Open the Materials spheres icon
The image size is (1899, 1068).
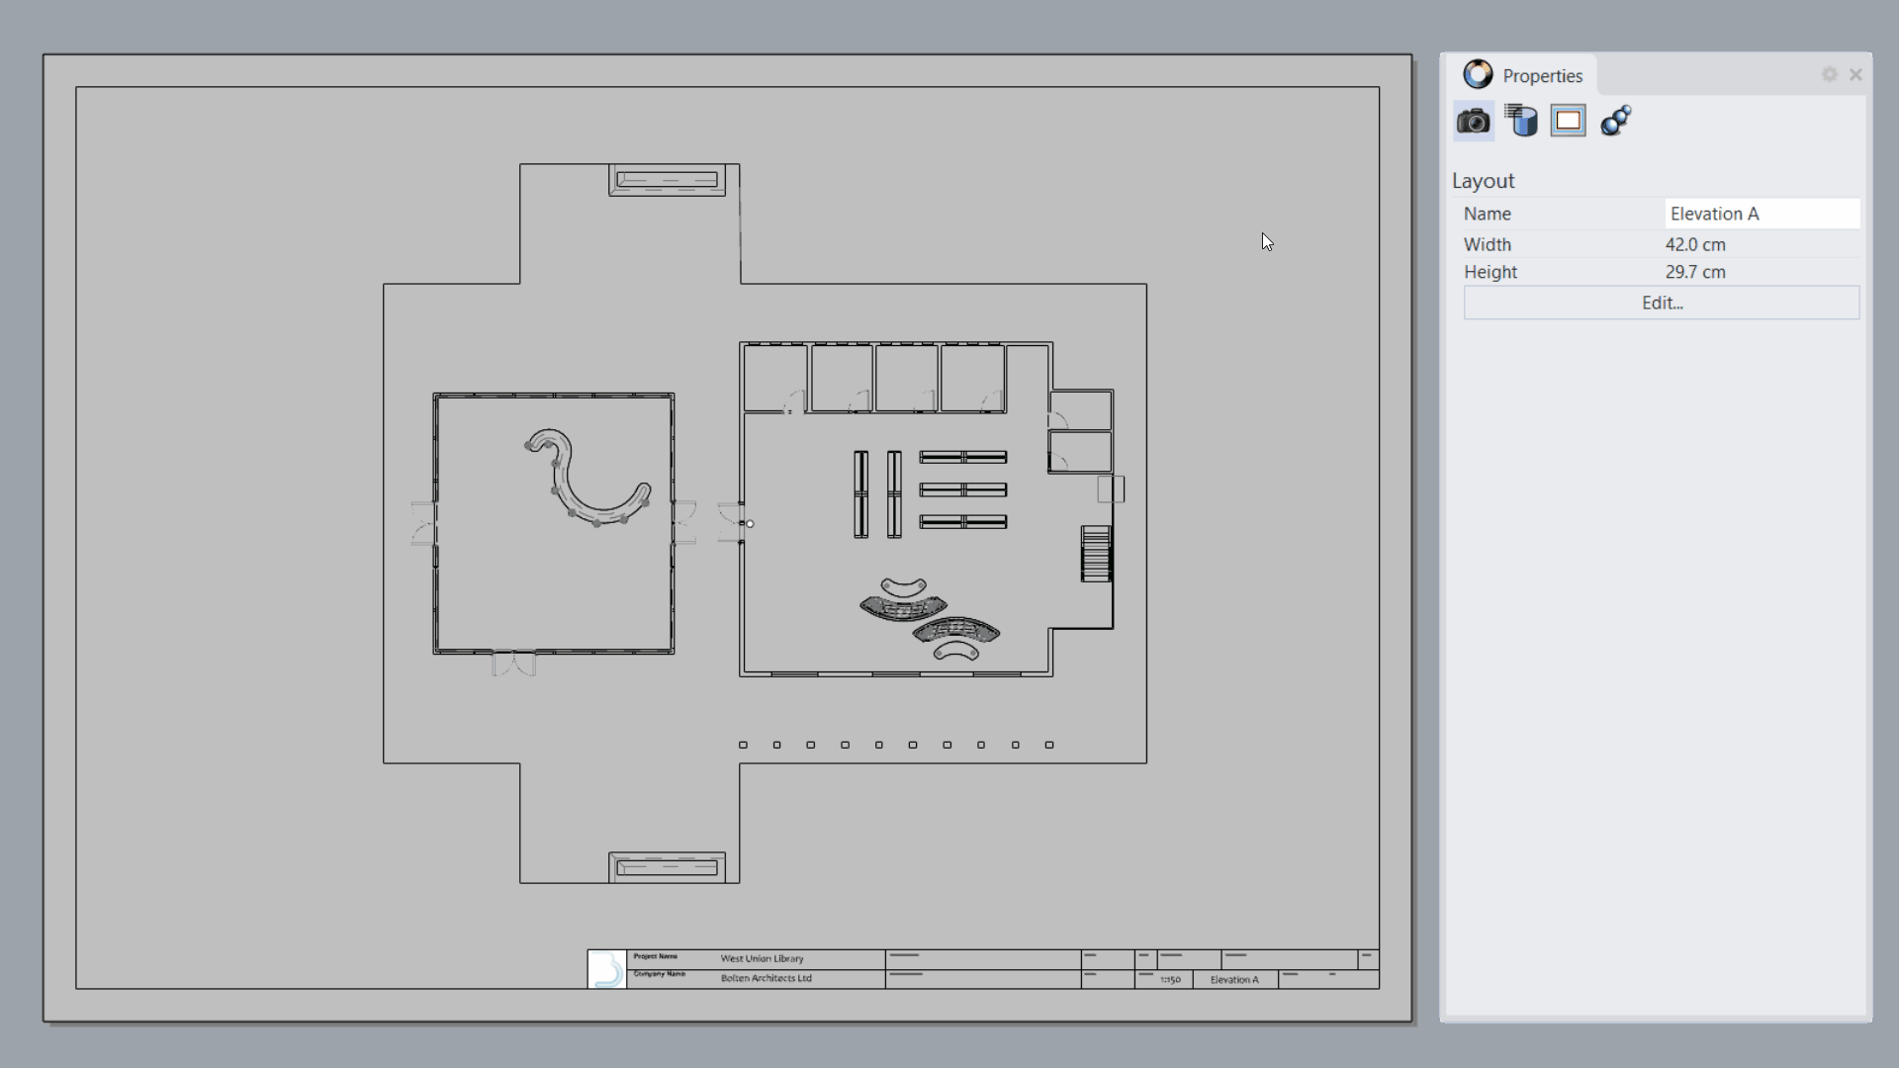pyautogui.click(x=1615, y=121)
